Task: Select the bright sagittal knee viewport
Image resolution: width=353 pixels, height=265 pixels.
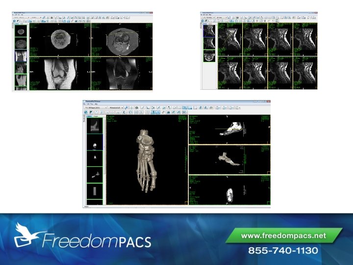Action: point(60,74)
